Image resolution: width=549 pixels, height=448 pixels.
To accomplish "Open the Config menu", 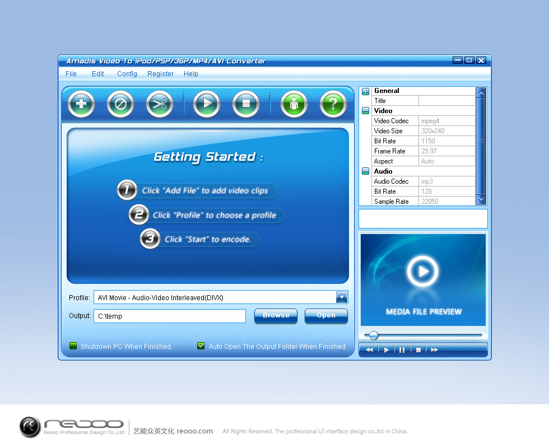I will [127, 74].
